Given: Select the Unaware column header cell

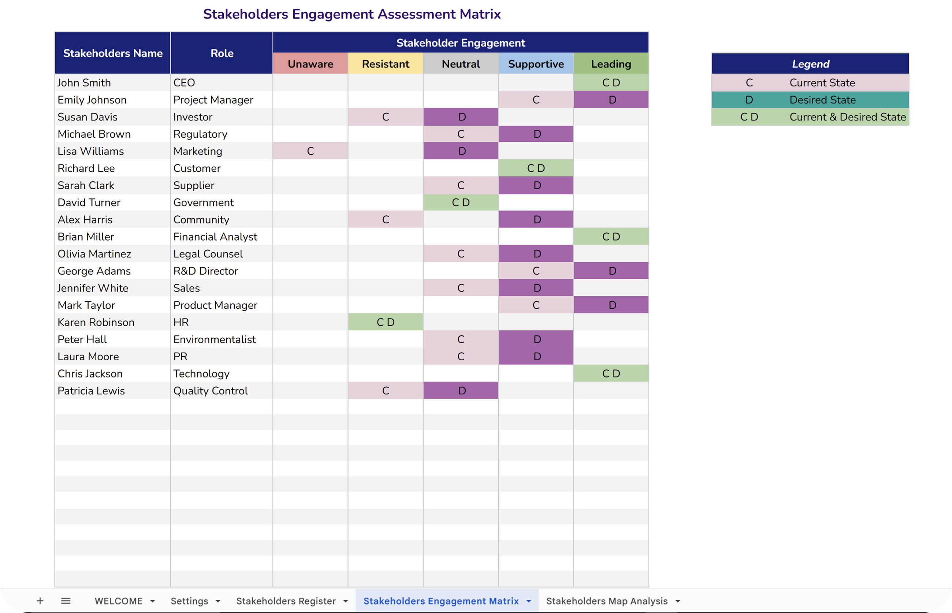Looking at the screenshot, I should [310, 64].
